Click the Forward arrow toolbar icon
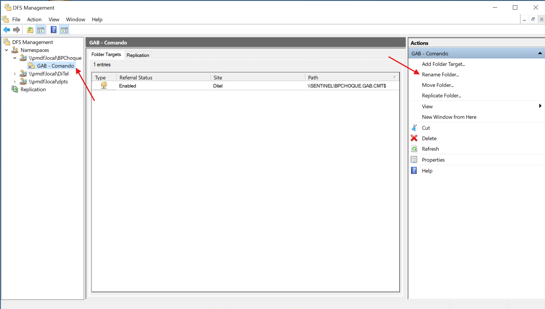 (17, 30)
